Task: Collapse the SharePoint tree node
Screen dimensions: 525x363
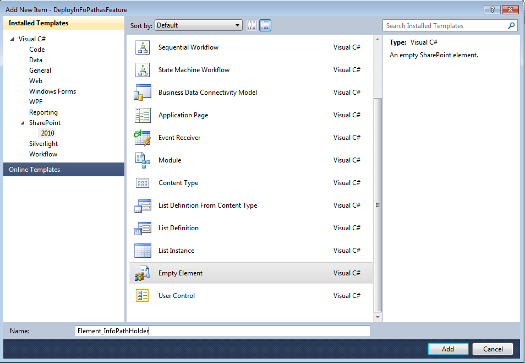Action: pos(23,123)
